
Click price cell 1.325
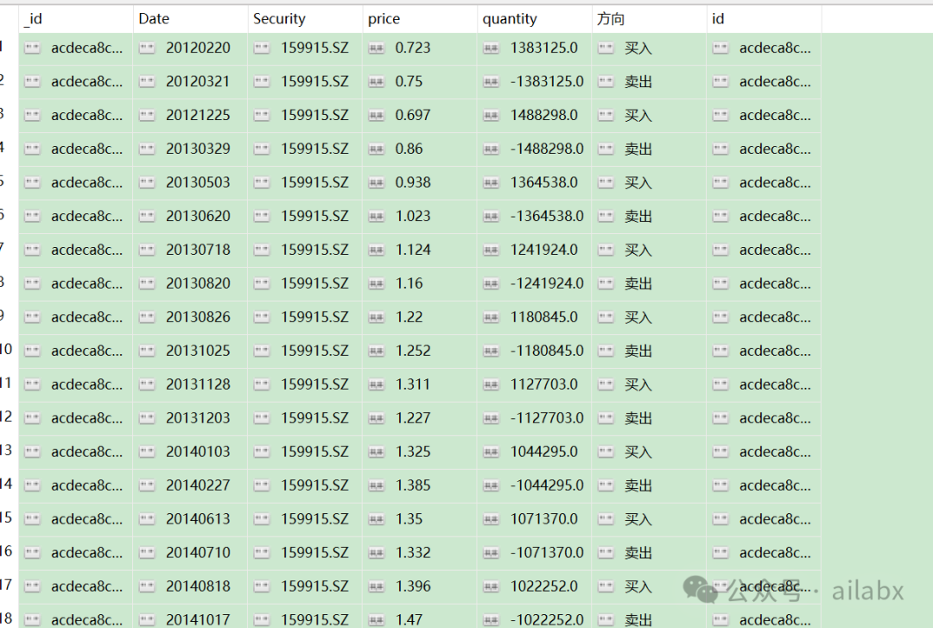click(x=413, y=452)
